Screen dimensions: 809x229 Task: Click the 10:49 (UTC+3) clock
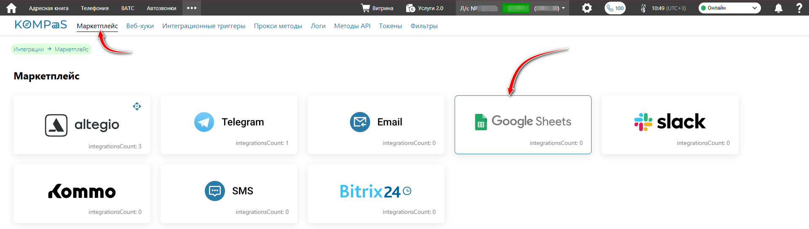[669, 8]
